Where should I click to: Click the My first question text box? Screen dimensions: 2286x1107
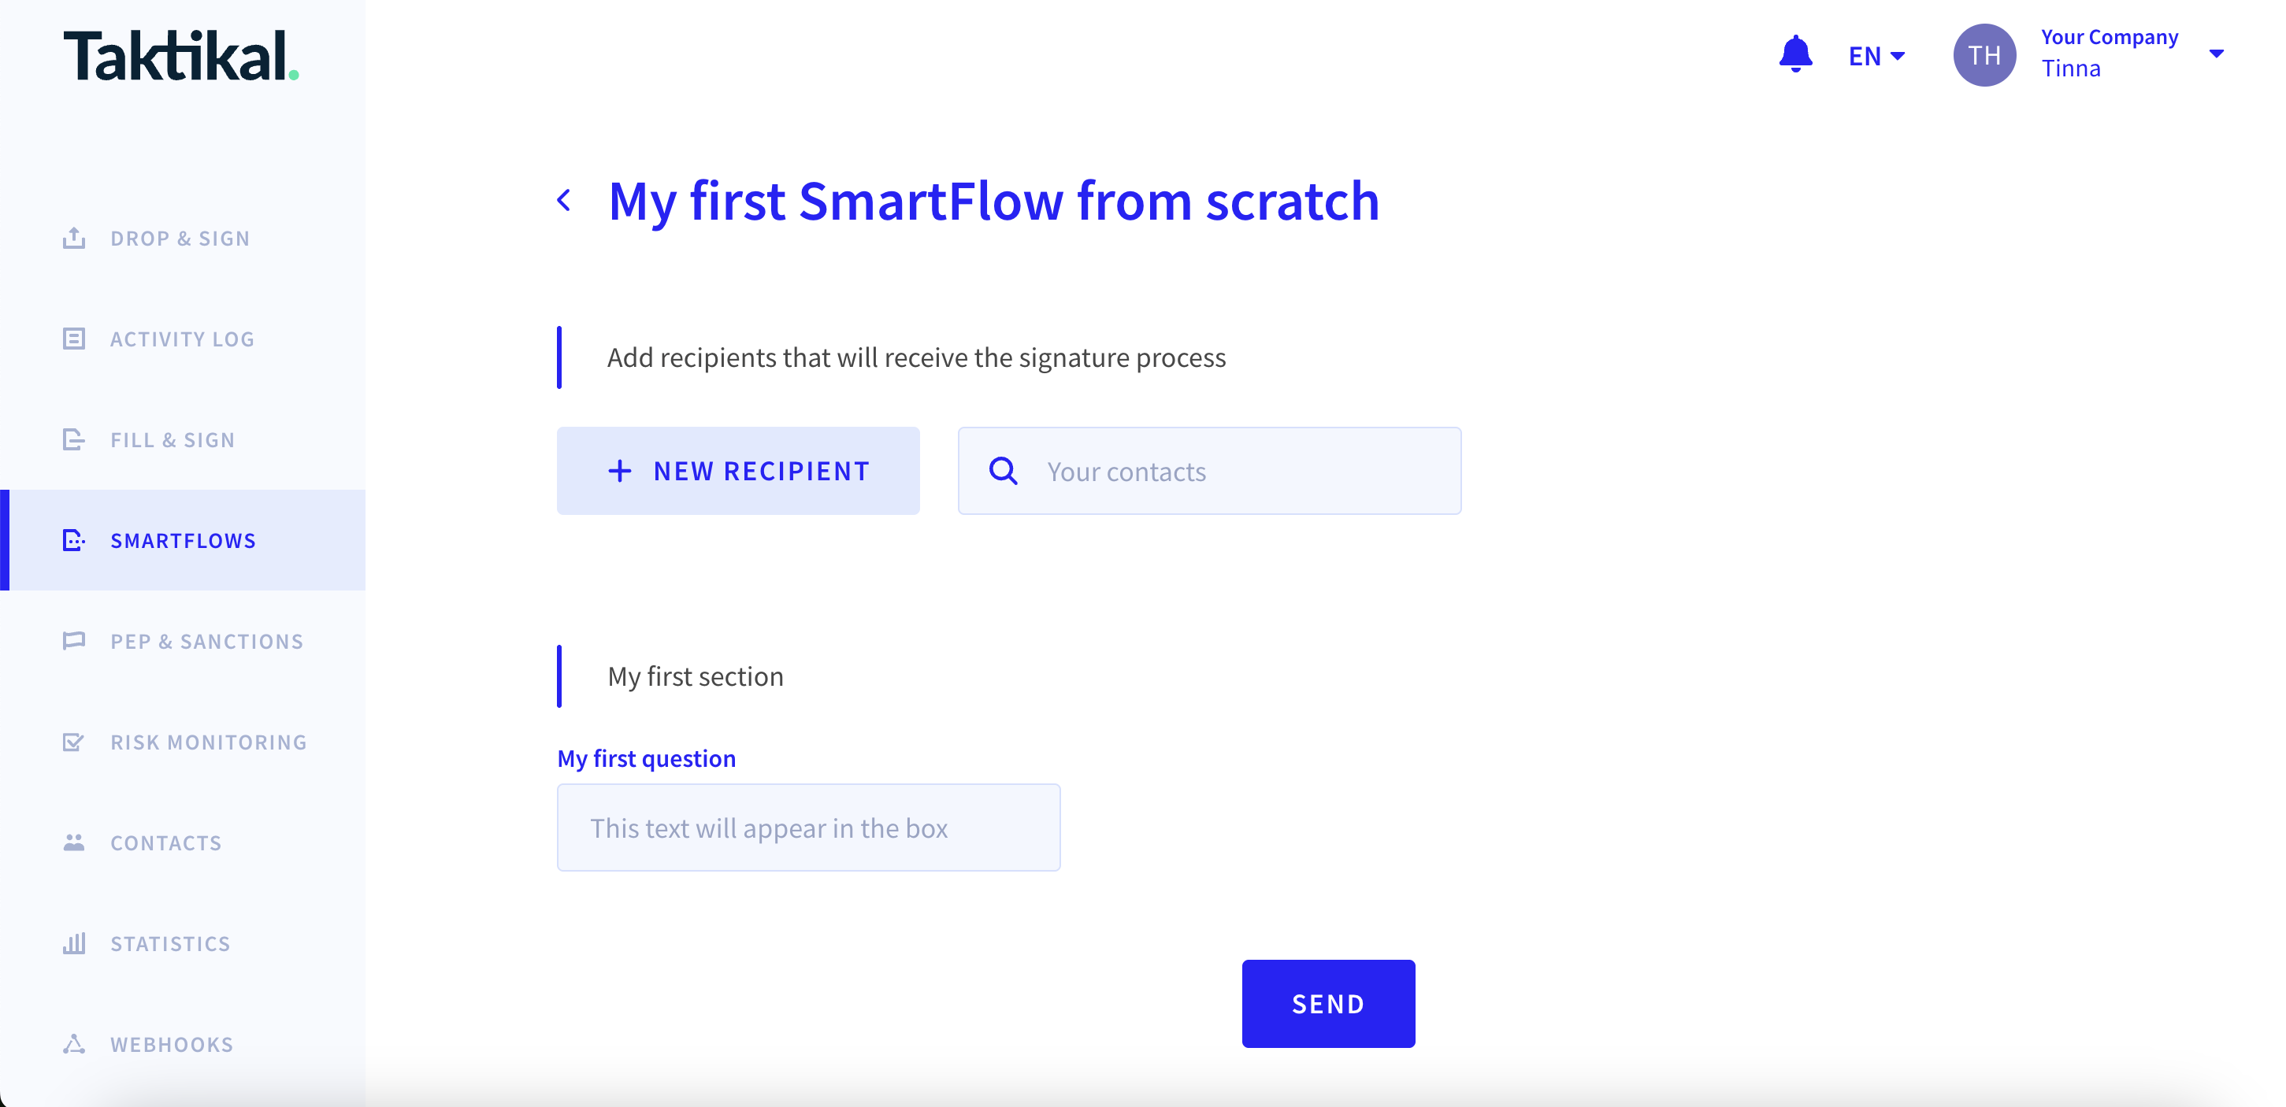[x=808, y=827]
